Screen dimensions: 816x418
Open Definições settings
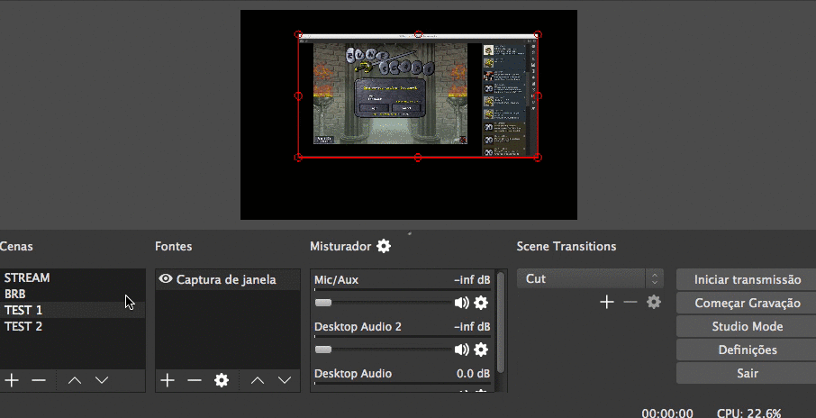(748, 350)
